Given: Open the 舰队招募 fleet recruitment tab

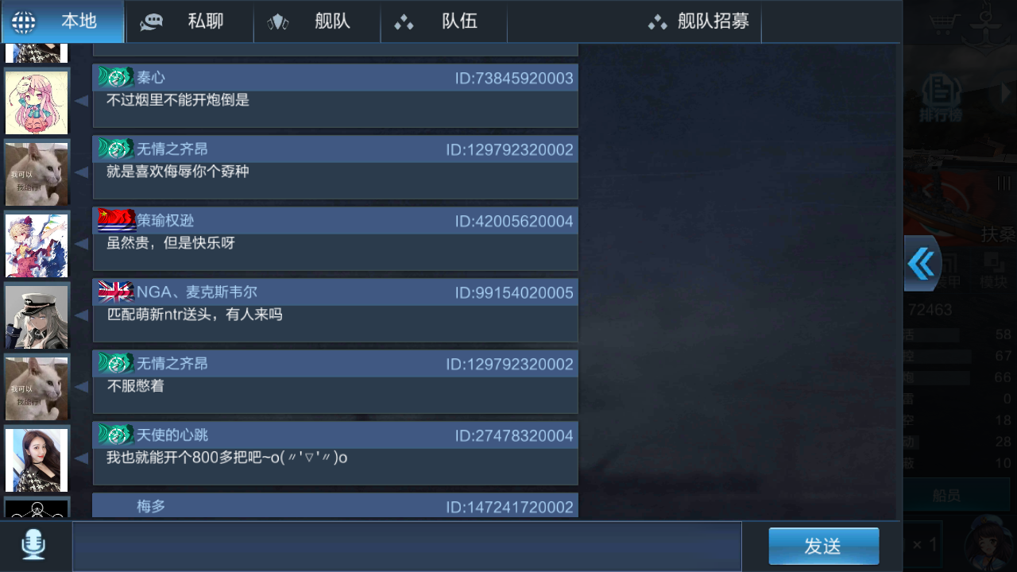Looking at the screenshot, I should (x=698, y=21).
